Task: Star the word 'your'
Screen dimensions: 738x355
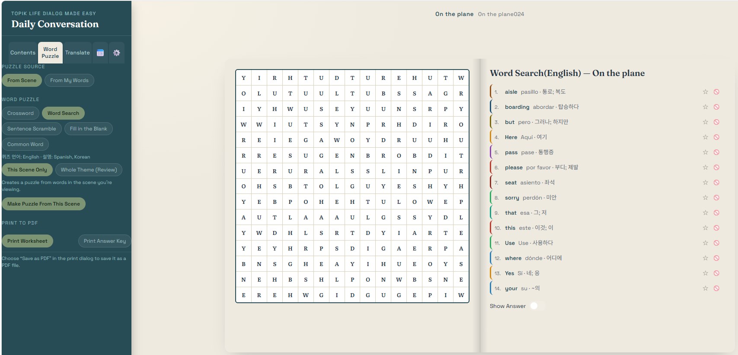Action: (x=705, y=288)
